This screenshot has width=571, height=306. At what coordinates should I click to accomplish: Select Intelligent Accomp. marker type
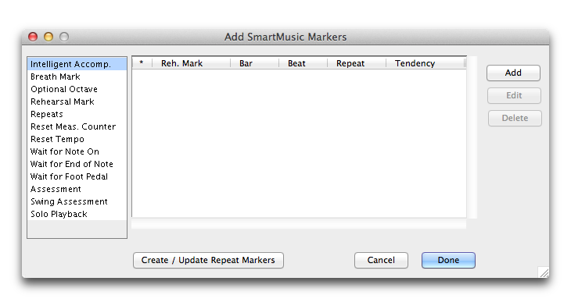coord(77,64)
